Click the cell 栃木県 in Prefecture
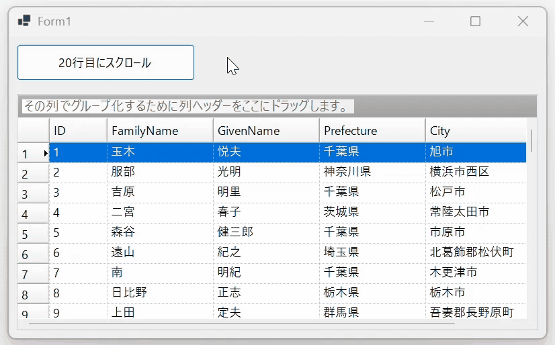This screenshot has height=345, width=555. 372,294
